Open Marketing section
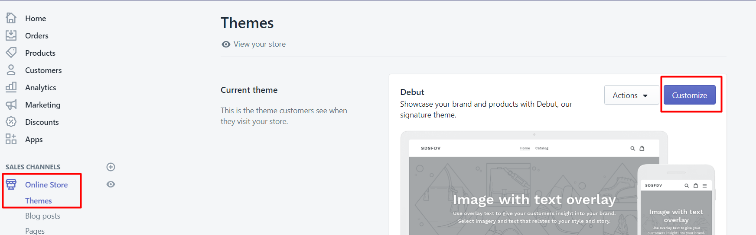Screen dimensions: 756x235 43,105
